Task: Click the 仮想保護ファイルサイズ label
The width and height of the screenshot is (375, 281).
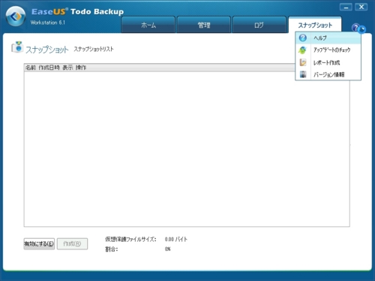Action: click(130, 240)
